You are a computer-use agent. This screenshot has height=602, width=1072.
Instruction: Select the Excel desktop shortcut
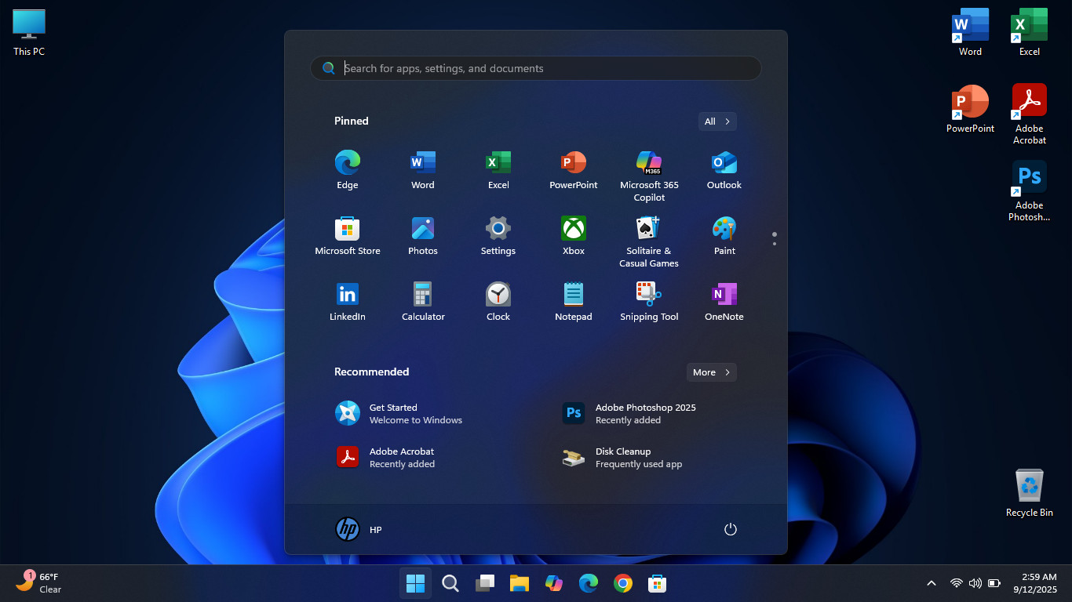[1030, 33]
